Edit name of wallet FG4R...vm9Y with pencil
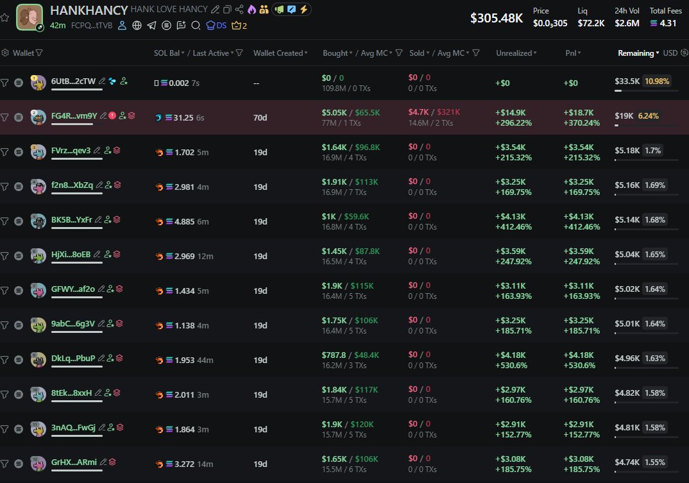689x483 pixels. (x=103, y=116)
